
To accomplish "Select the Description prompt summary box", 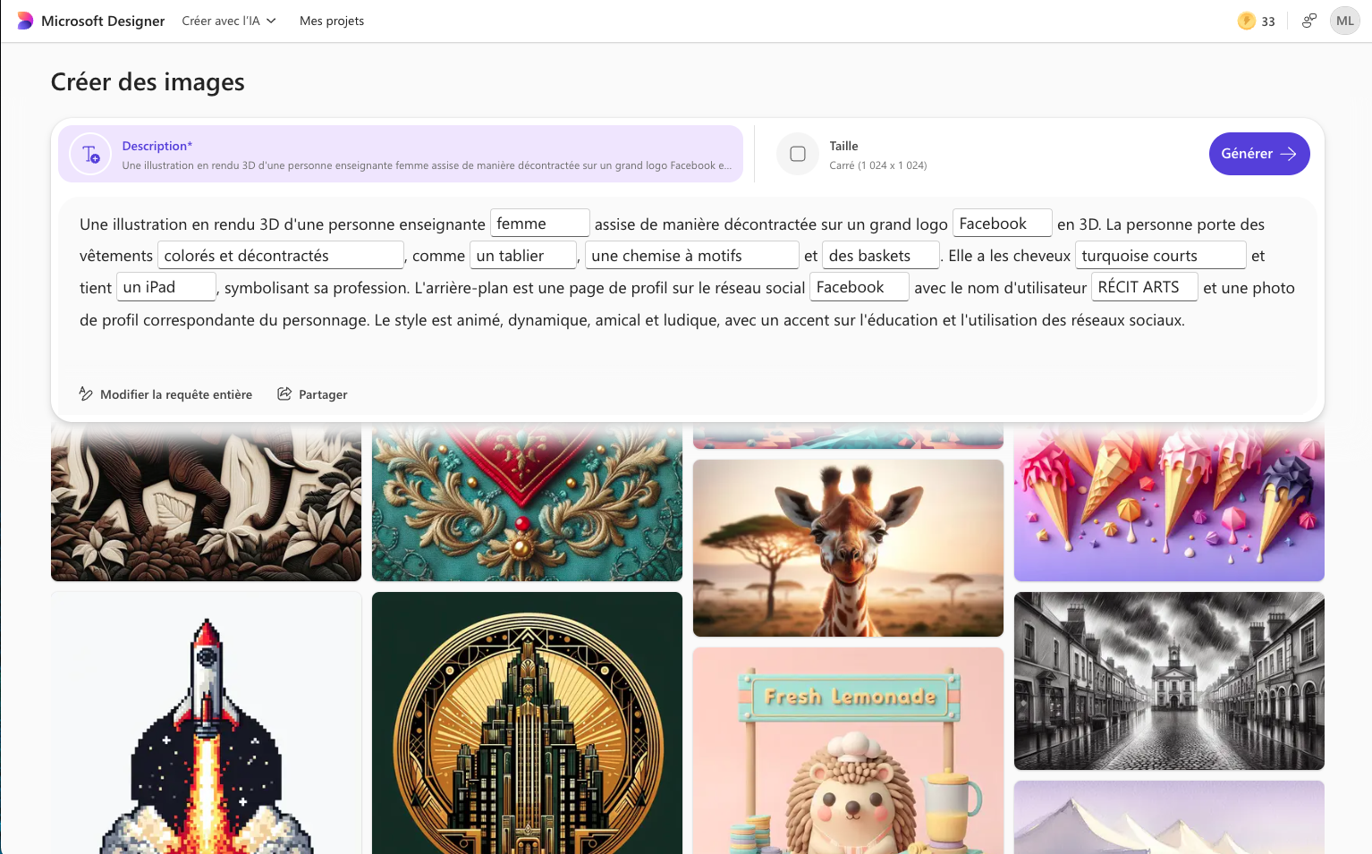I will coord(401,154).
